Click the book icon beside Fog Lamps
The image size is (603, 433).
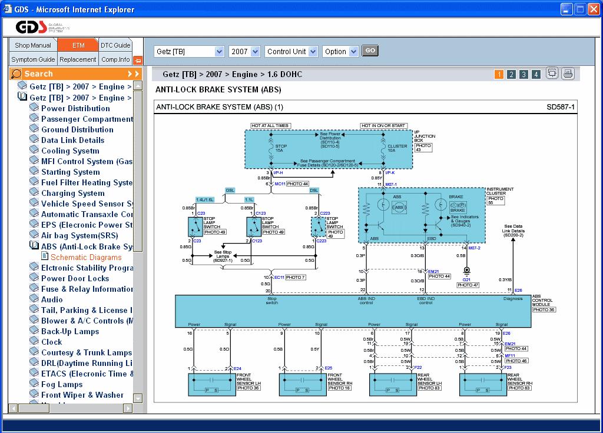(34, 383)
